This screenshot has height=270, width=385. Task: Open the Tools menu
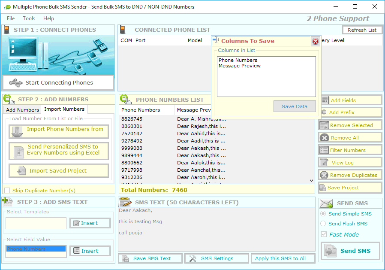29,18
